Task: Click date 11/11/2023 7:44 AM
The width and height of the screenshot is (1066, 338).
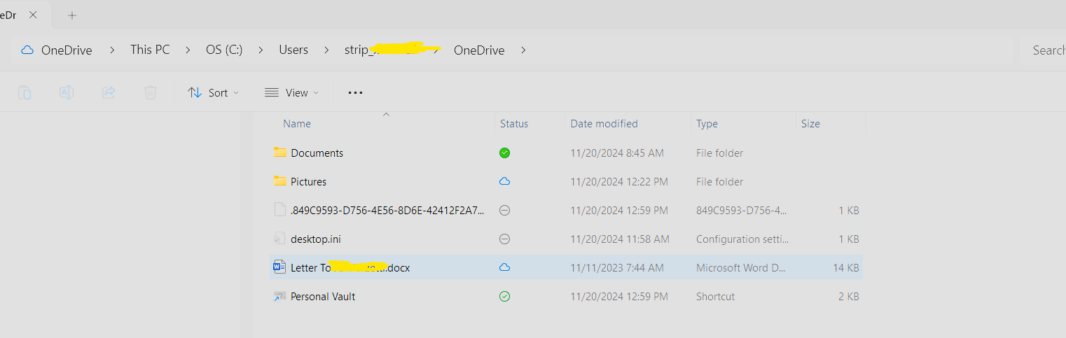Action: (617, 267)
